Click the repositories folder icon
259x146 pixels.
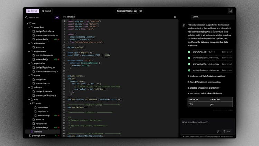[32, 63]
